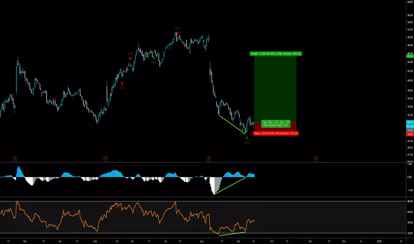The image size is (414, 244).
Task: Click the Apr label on the time axis
Action: (x=60, y=241)
